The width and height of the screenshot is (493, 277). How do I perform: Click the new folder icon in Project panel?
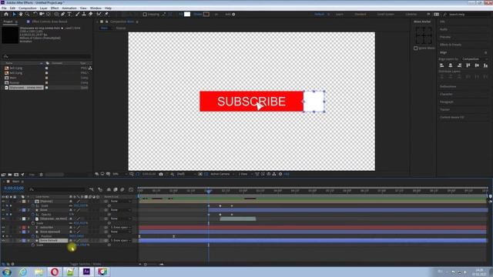pyautogui.click(x=10, y=175)
